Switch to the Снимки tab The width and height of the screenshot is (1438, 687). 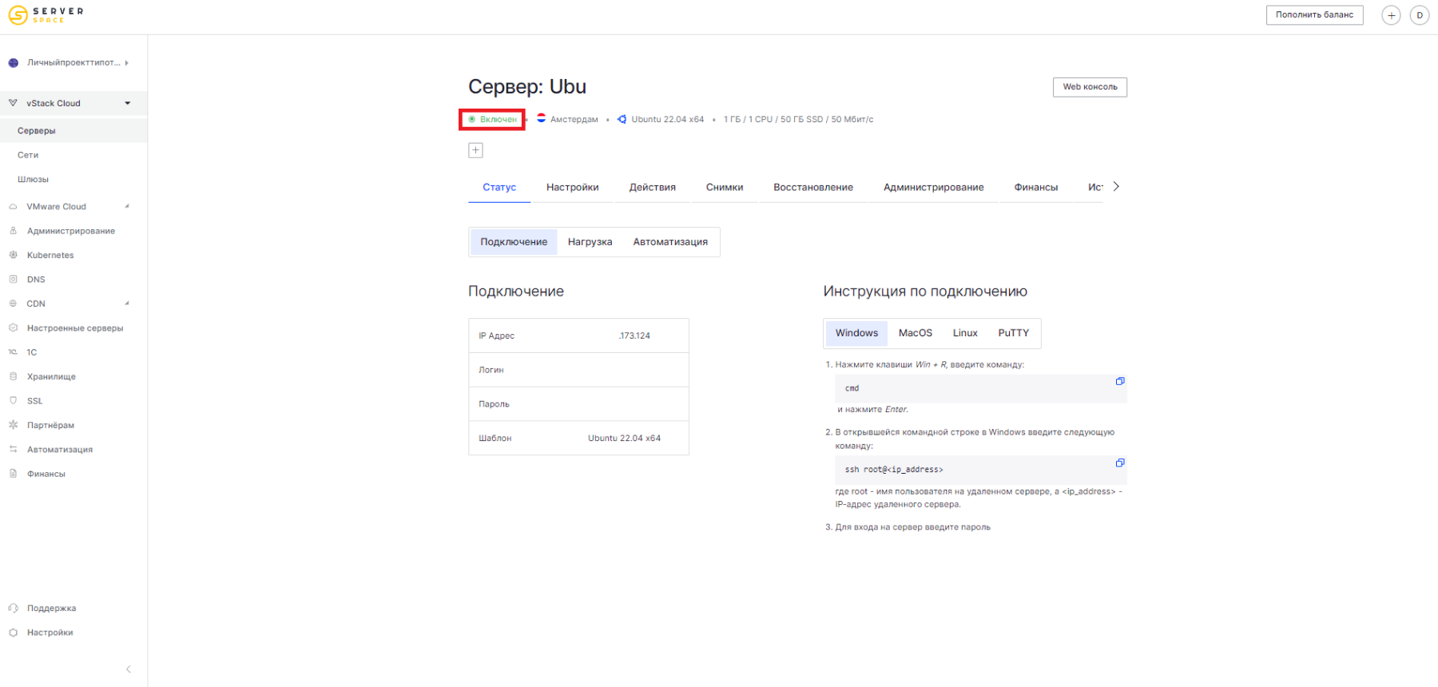point(725,188)
